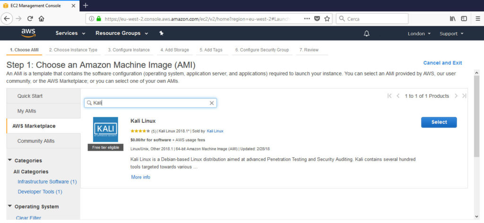The height and width of the screenshot is (223, 484).
Task: Open the Kali Linux seller link
Action: 215,131
